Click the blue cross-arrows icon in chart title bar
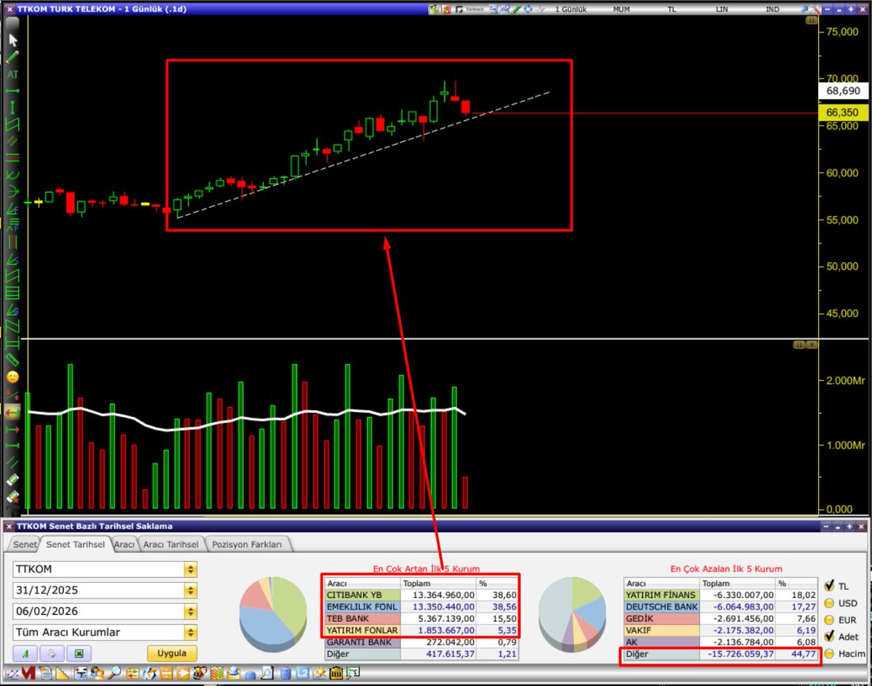 tap(528, 9)
